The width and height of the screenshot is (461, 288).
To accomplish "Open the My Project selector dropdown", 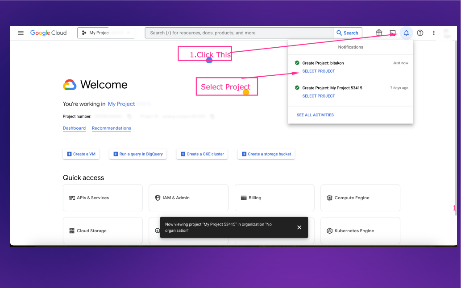I will (106, 33).
